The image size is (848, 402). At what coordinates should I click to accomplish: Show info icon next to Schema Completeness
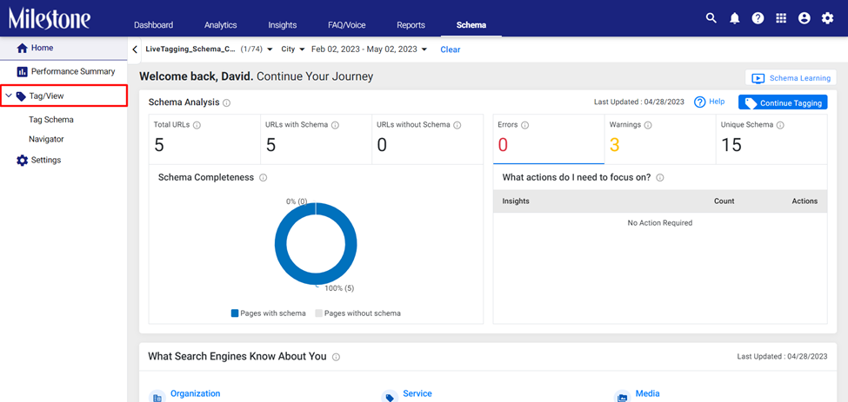[x=263, y=177]
